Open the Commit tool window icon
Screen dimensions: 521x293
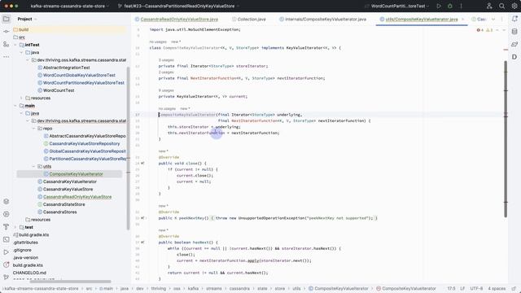[6, 31]
